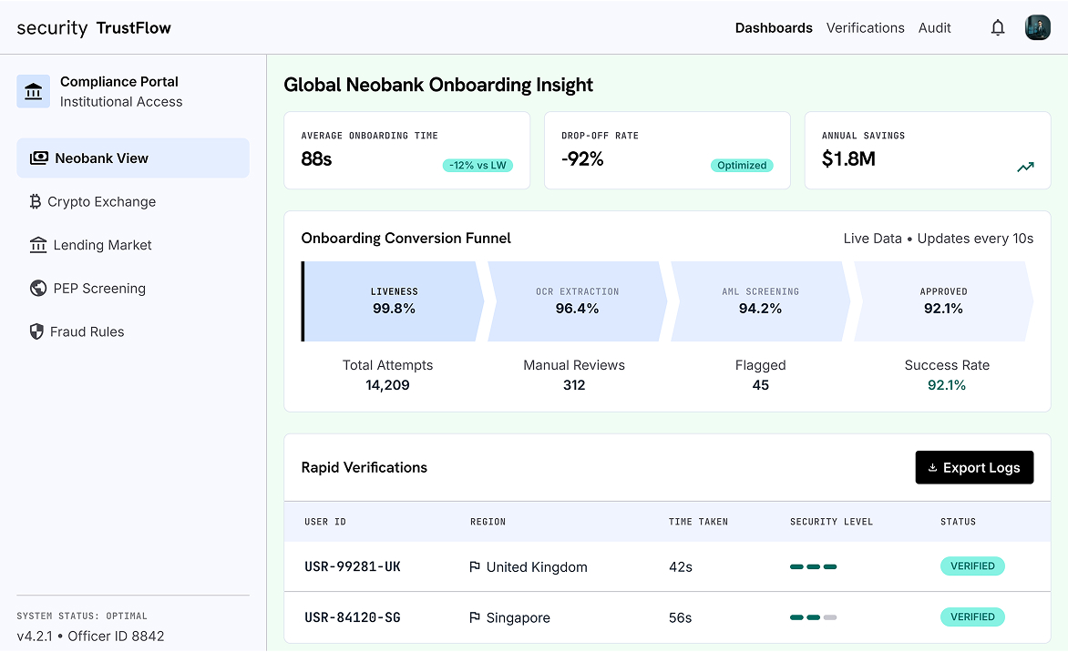Click the $1.8M annual savings value
Image resolution: width=1068 pixels, height=652 pixels.
coord(848,159)
